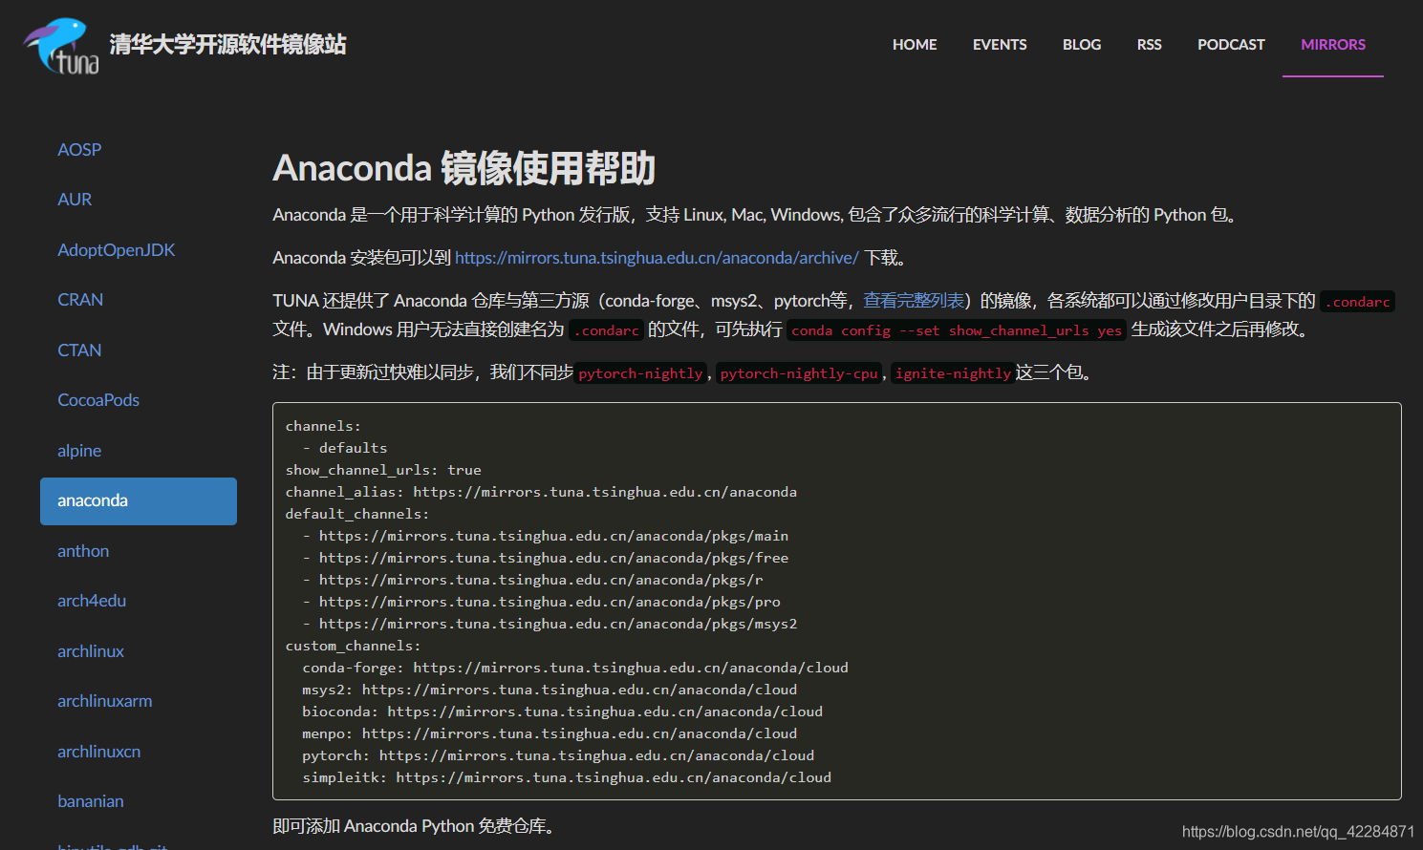The width and height of the screenshot is (1423, 850).
Task: Click the TUNA fish logo icon
Action: tap(61, 46)
